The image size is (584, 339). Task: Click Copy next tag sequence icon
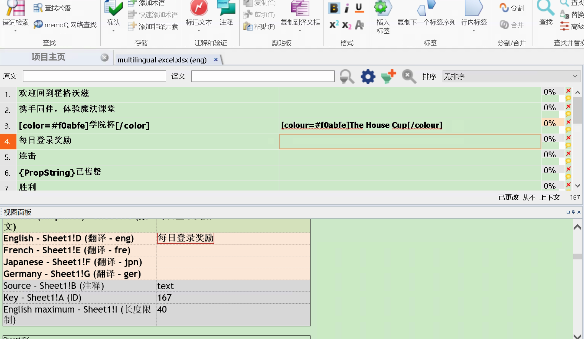click(x=426, y=8)
